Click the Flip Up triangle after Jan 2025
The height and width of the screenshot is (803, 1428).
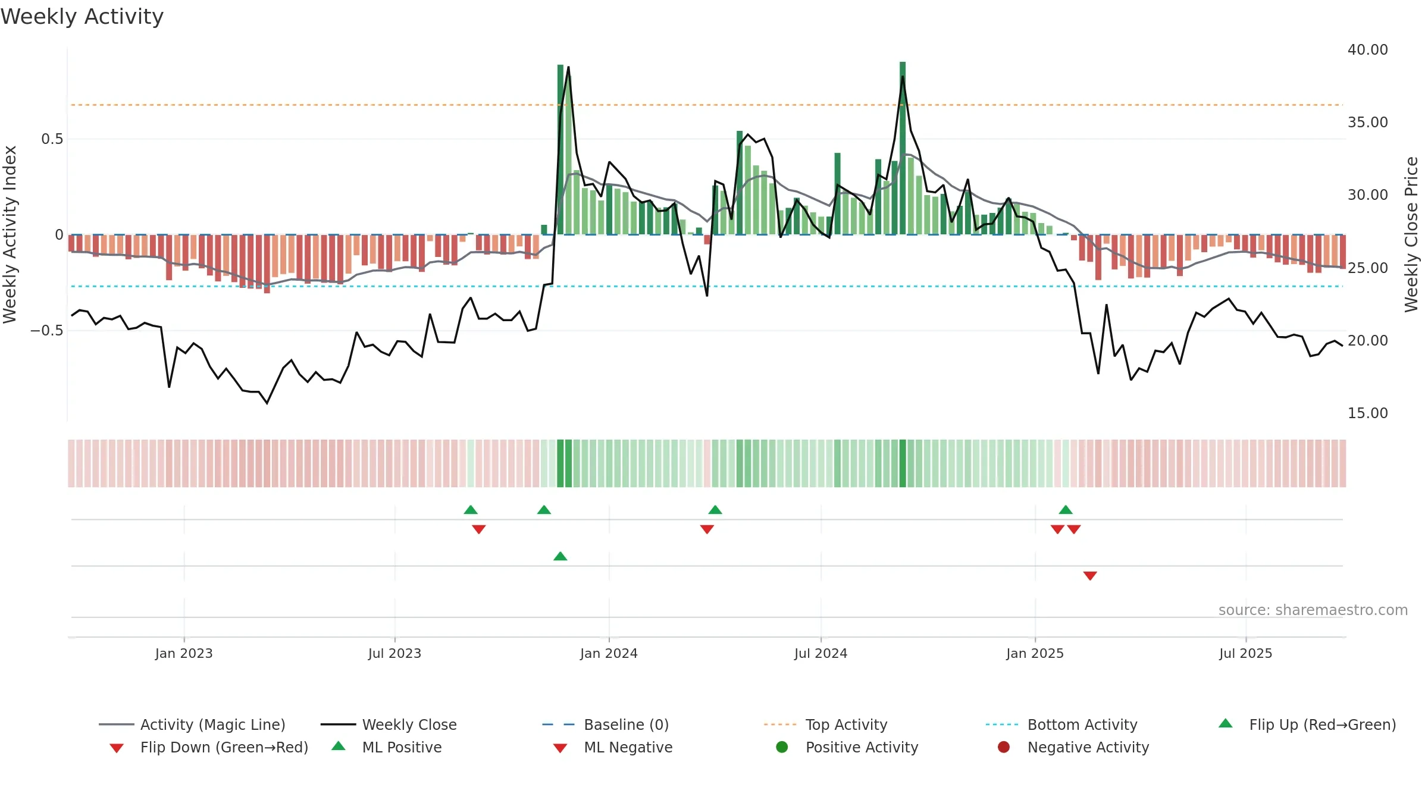1066,510
